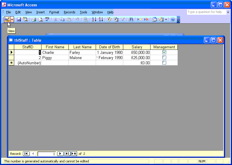Click the Microsoft Access key icon in title bar
This screenshot has height=165, width=232.
(x=4, y=5)
